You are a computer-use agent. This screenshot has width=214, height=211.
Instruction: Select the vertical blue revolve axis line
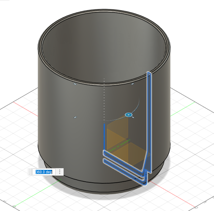point(104,137)
